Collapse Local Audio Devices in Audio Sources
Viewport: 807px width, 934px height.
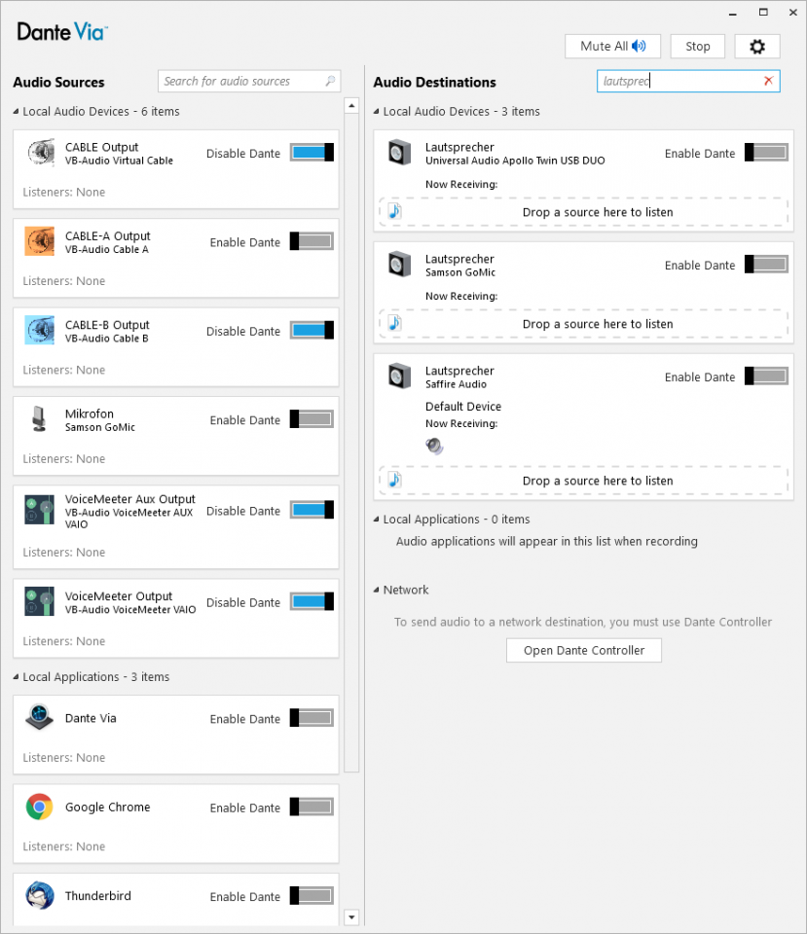pyautogui.click(x=17, y=111)
